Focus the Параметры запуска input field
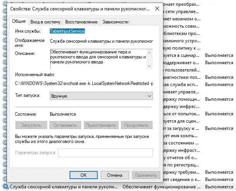 pos(105,153)
